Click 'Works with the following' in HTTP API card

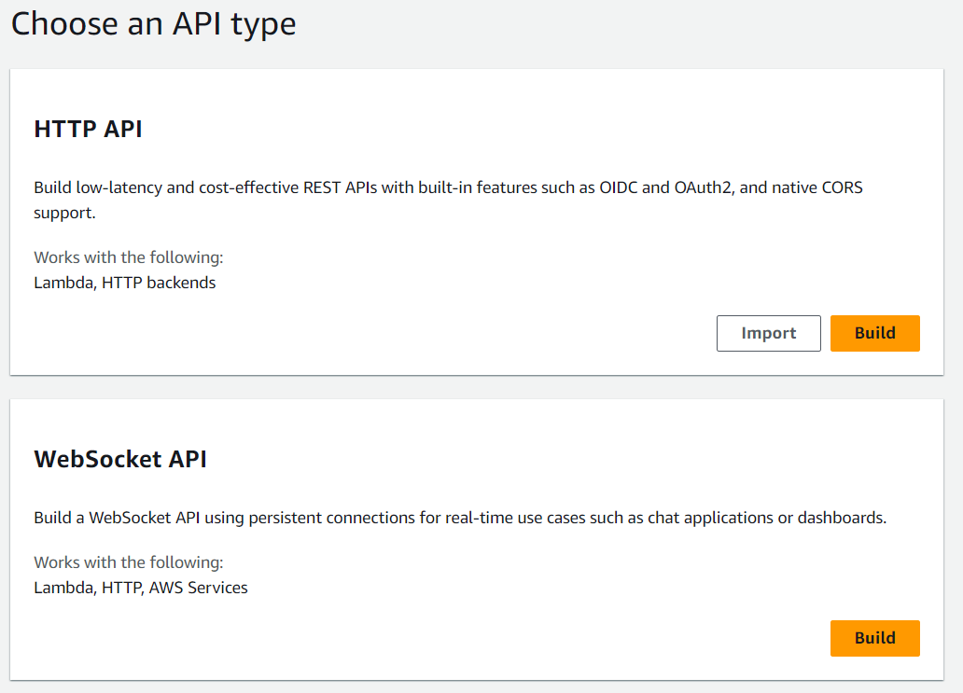point(128,256)
